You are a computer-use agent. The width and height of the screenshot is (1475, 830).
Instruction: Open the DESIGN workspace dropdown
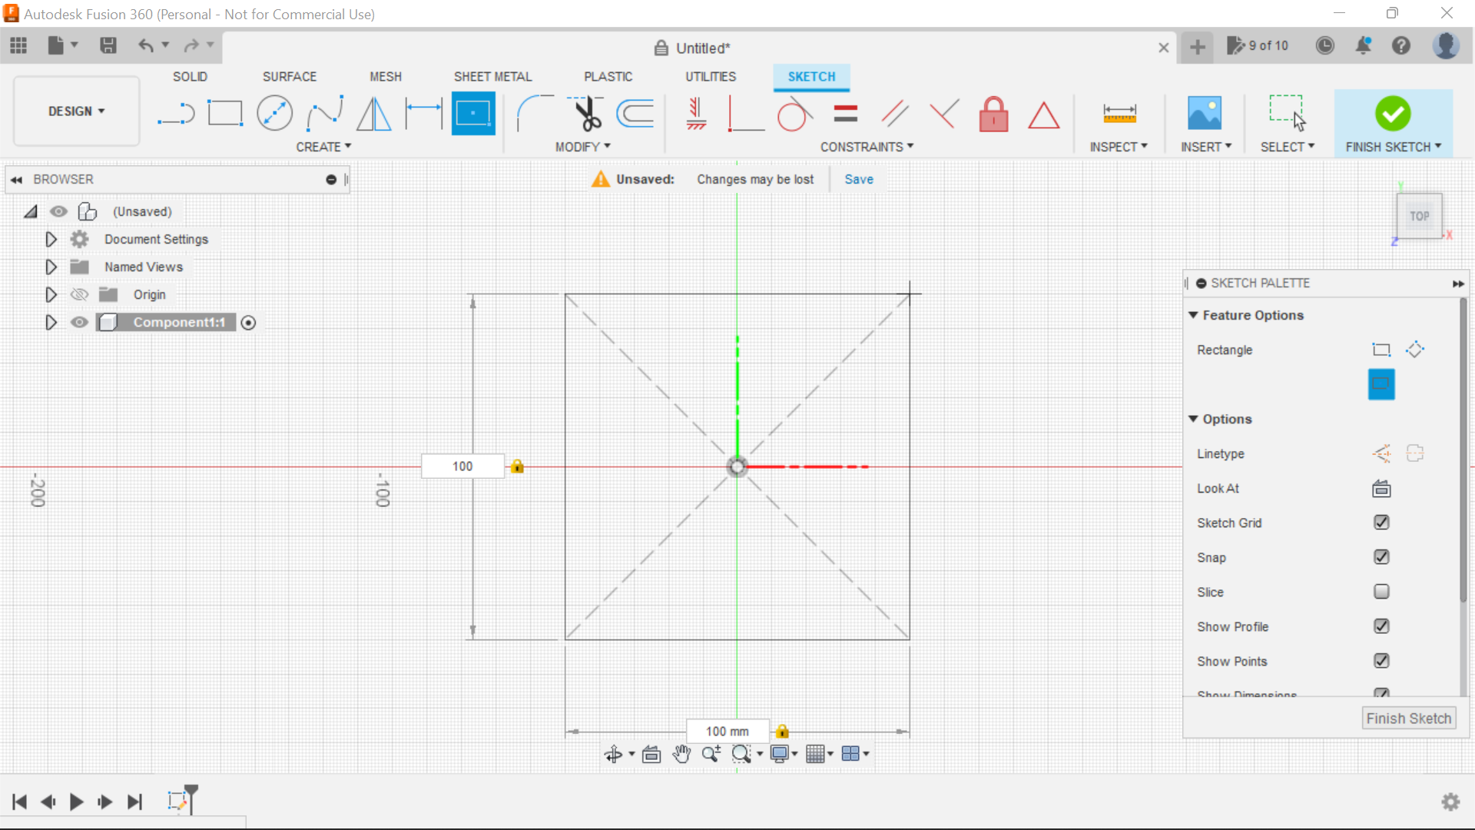(x=75, y=111)
